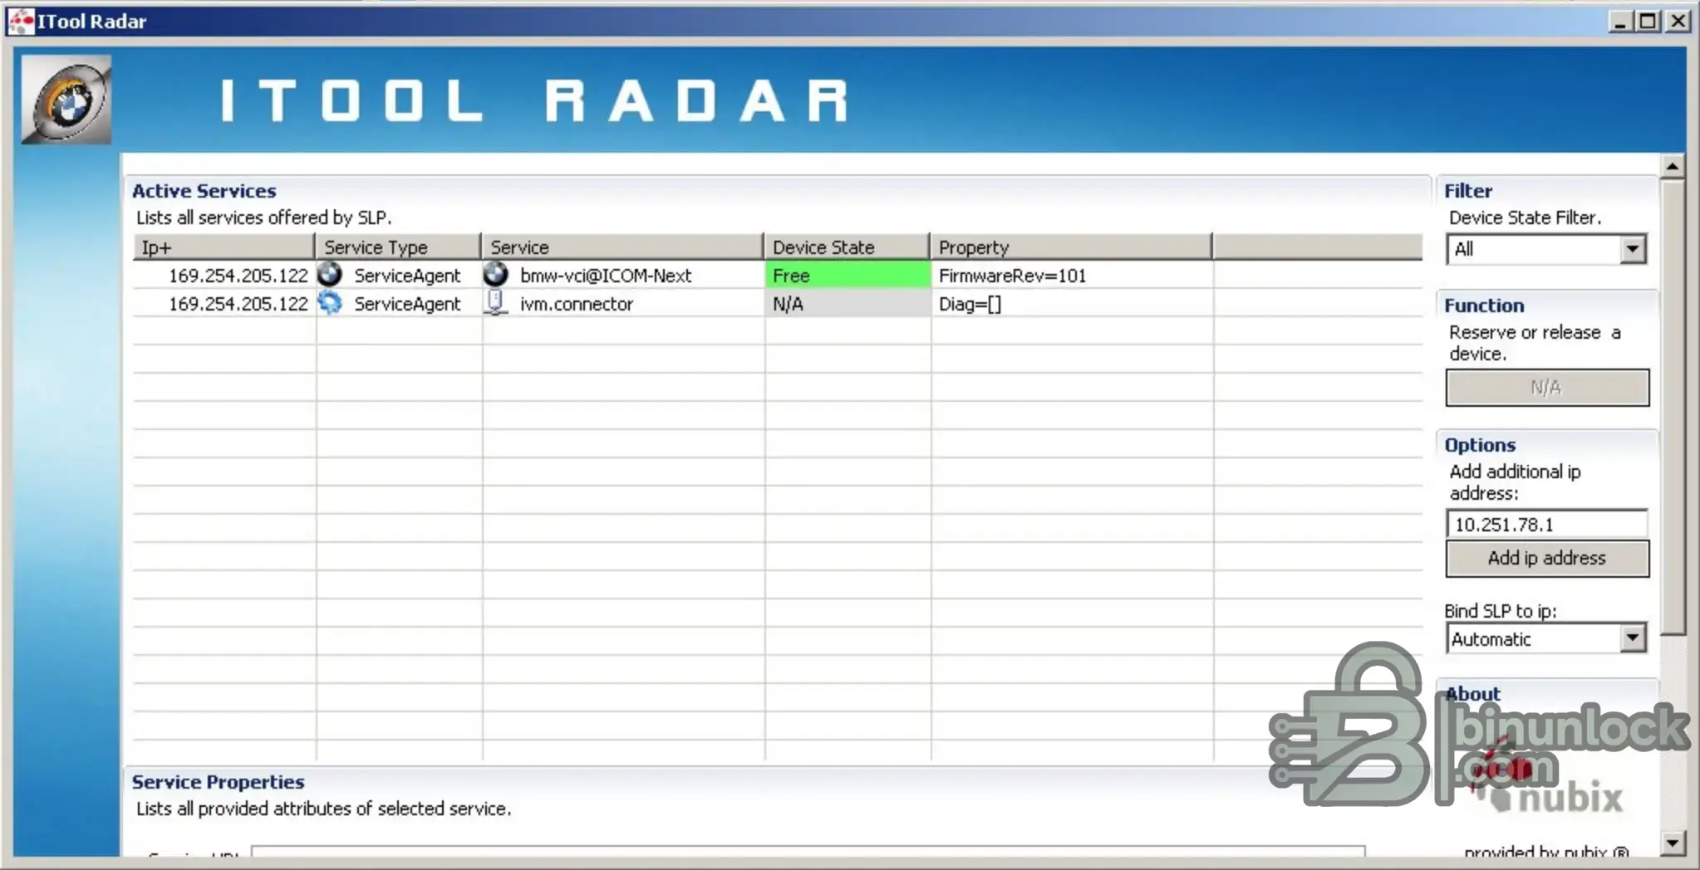Click blue gear icon beside ivm.connector row ServiceAgent

330,303
